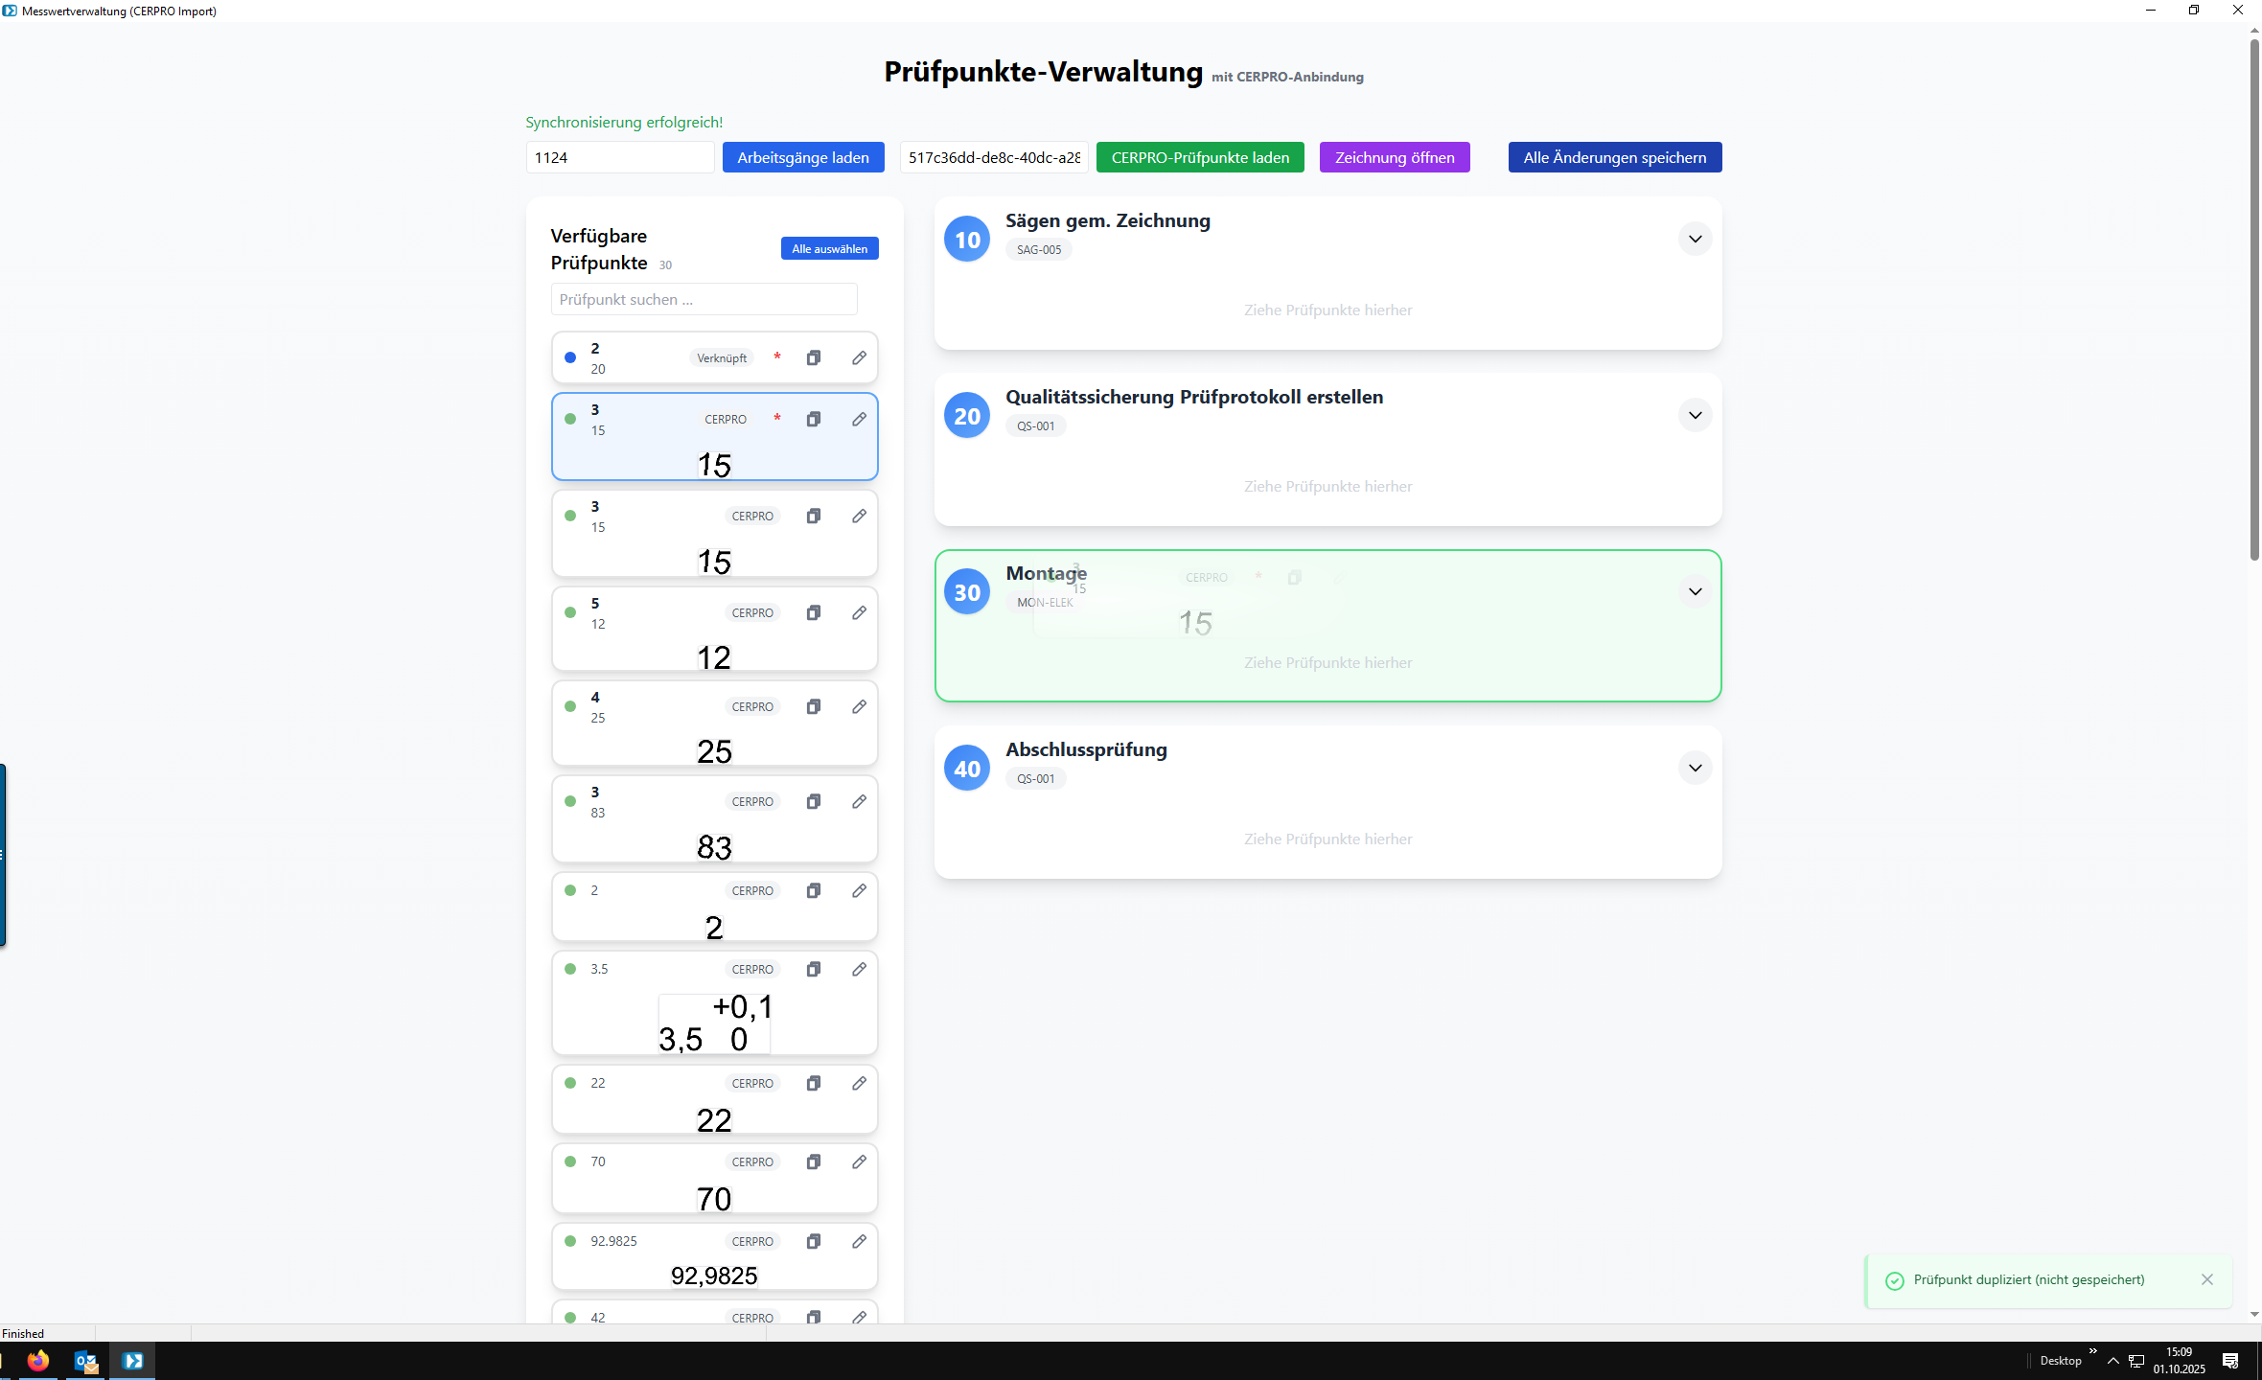Image resolution: width=2262 pixels, height=1380 pixels.
Task: Open Firefox from the taskbar
Action: point(38,1360)
